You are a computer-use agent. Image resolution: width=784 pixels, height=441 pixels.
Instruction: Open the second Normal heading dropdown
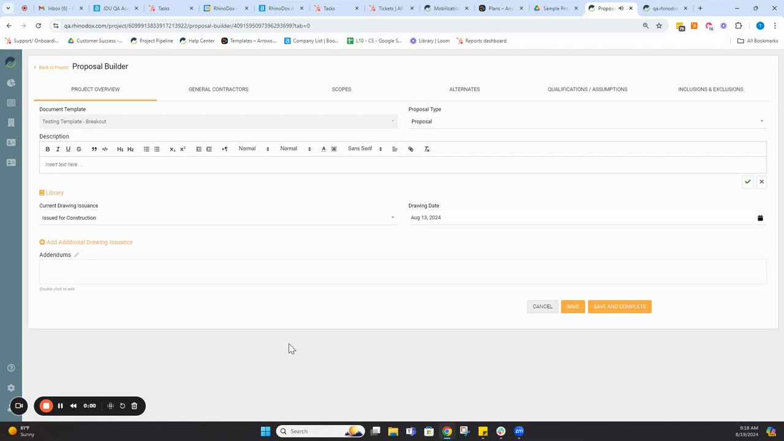[x=295, y=149]
